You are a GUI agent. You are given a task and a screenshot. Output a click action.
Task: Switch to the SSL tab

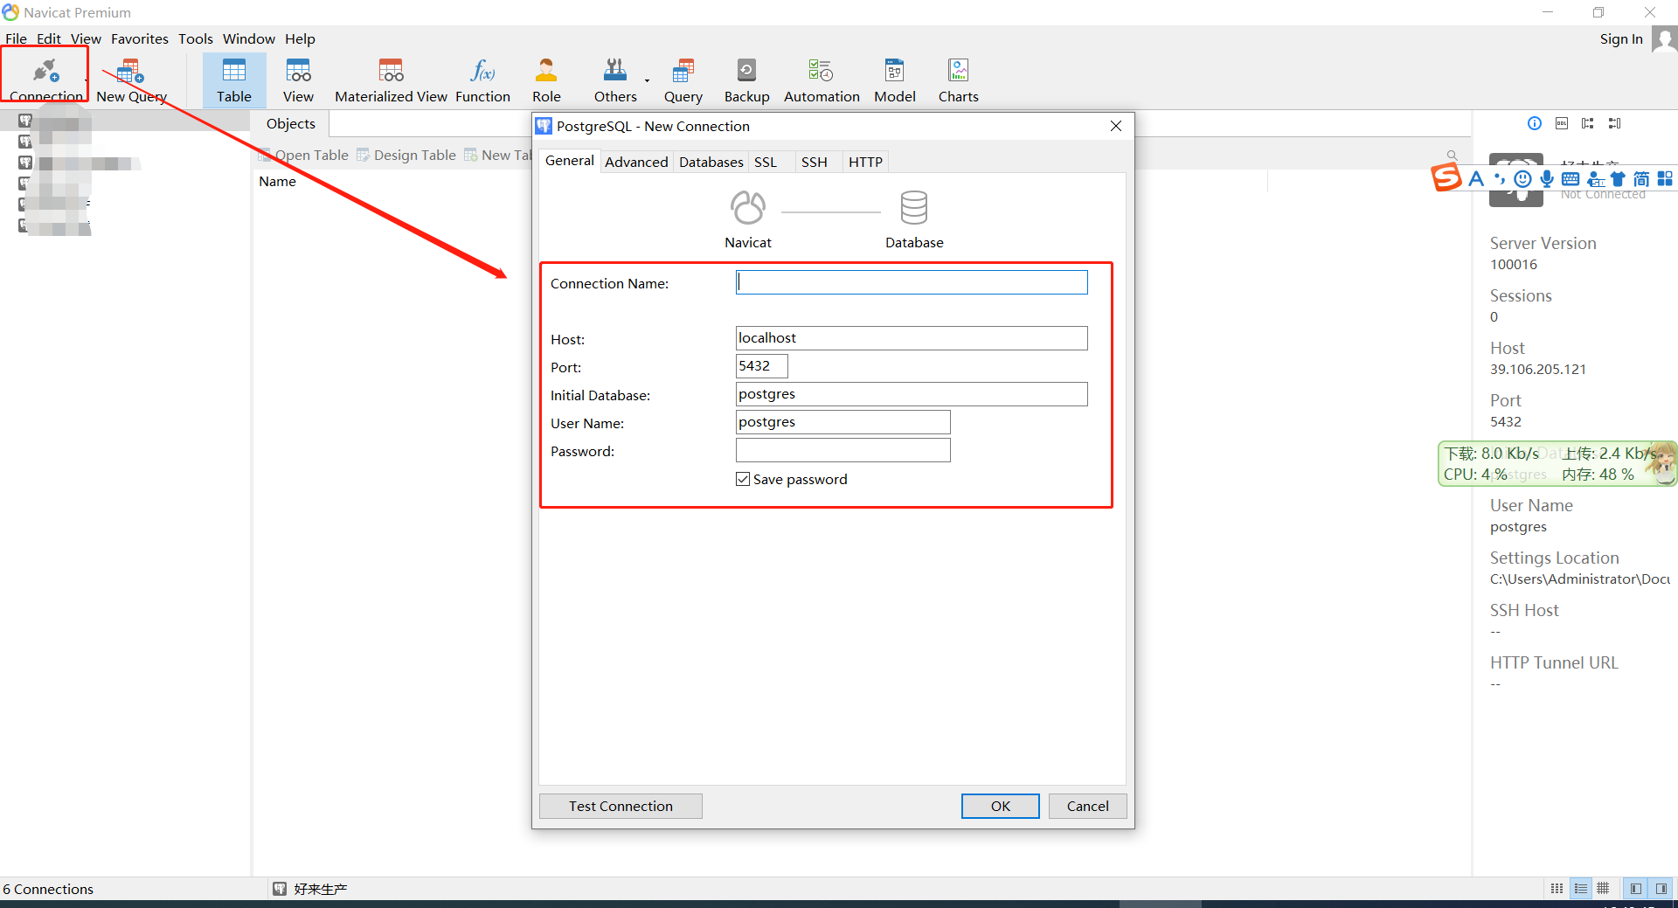[x=766, y=162]
